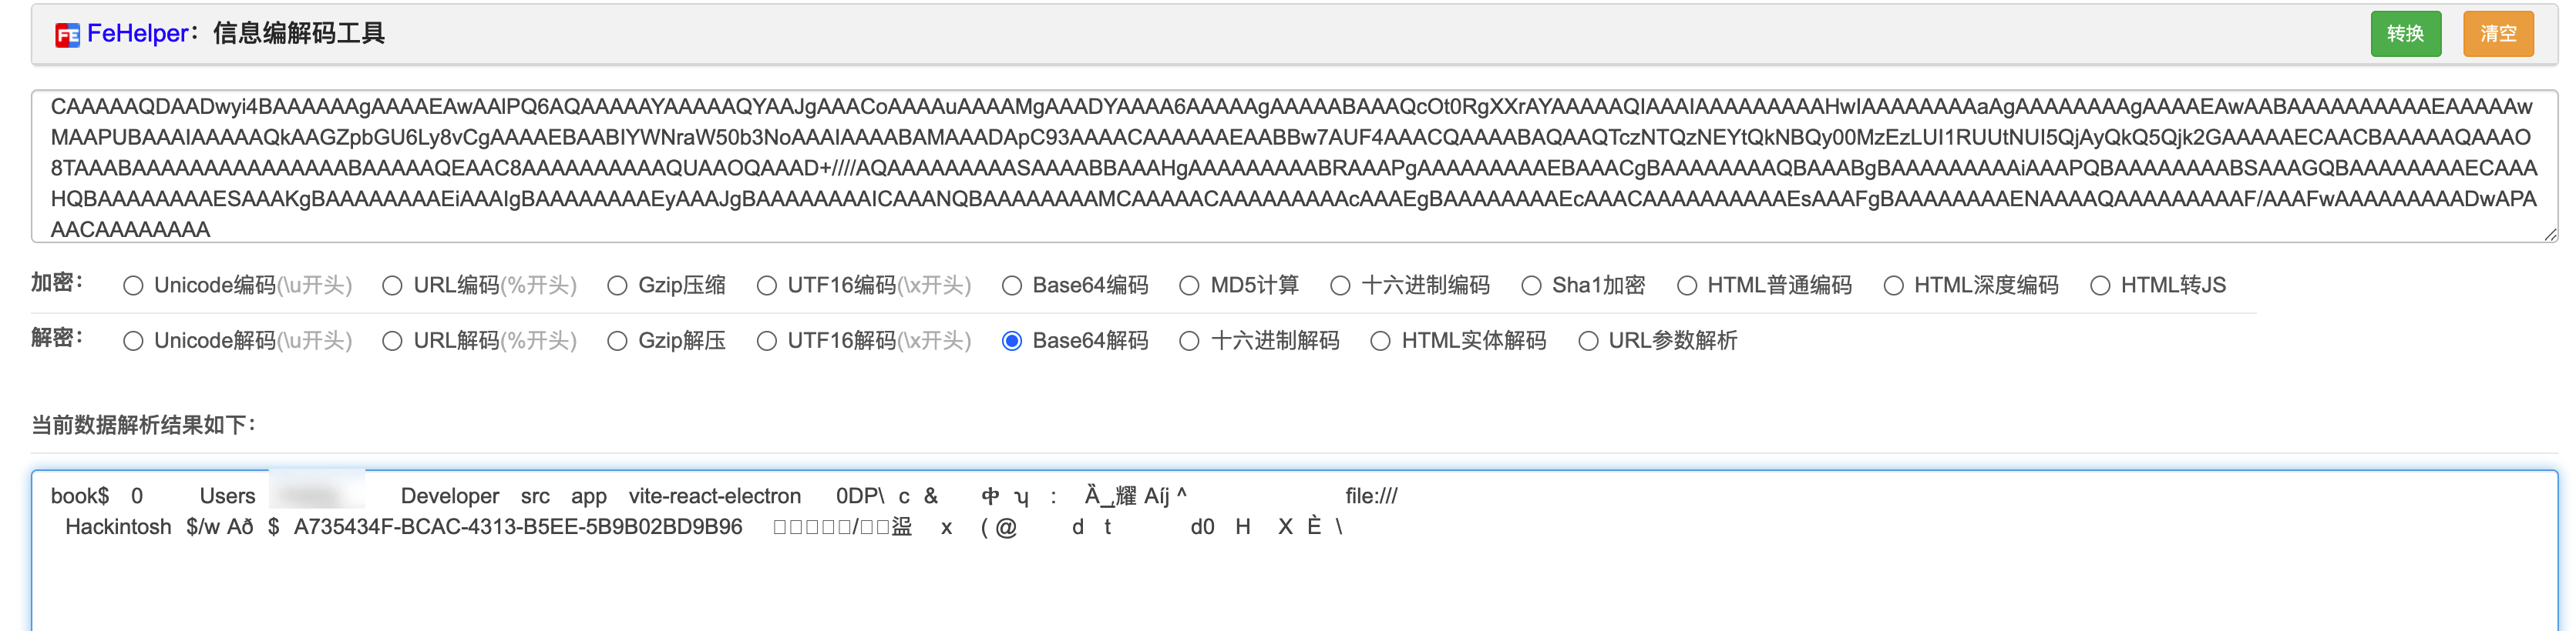Select Unicode编码 encryption radio button
This screenshot has width=2576, height=631.
(x=133, y=285)
